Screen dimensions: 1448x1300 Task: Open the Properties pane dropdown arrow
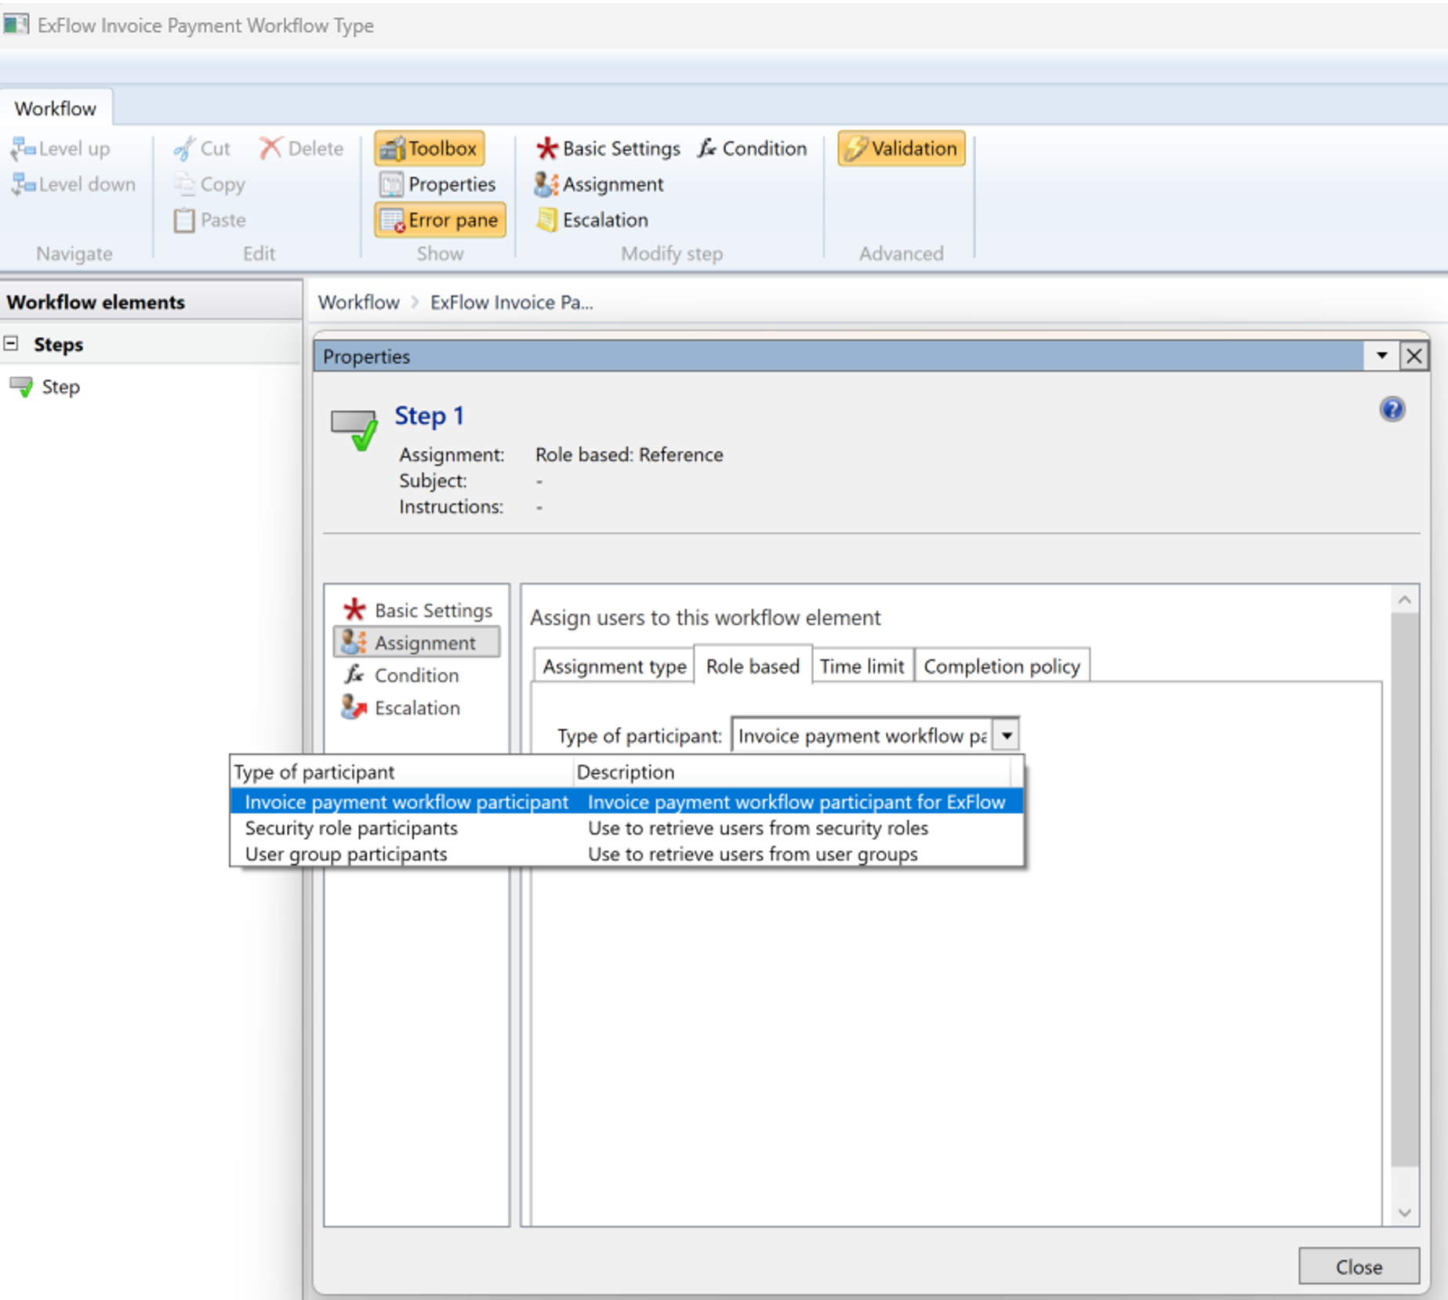(1381, 356)
